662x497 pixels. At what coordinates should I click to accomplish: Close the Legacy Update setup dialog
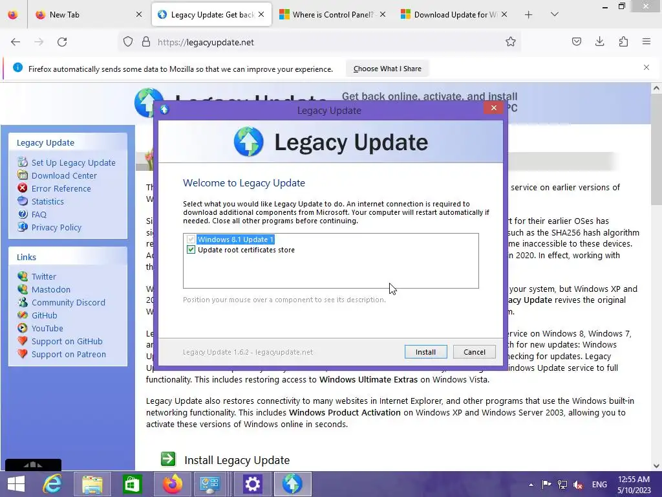[493, 108]
